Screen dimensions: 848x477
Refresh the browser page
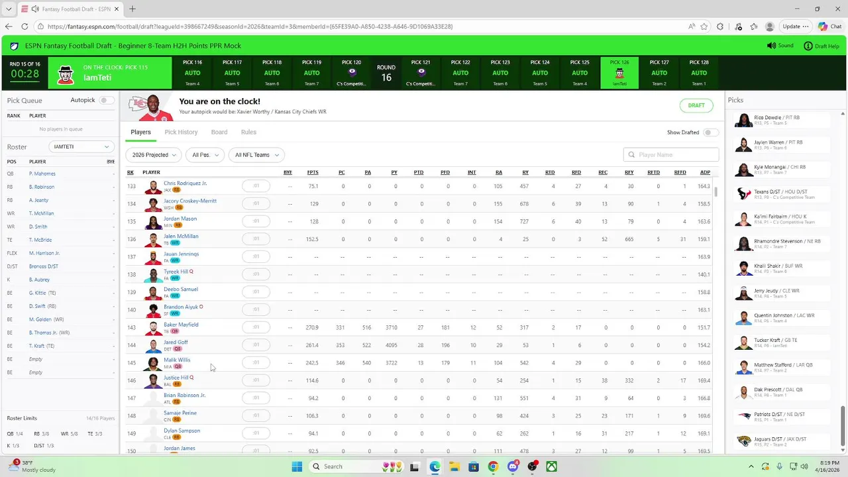[25, 26]
